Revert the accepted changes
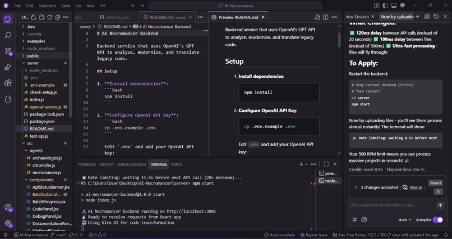The height and width of the screenshot is (239, 452). [x=436, y=183]
